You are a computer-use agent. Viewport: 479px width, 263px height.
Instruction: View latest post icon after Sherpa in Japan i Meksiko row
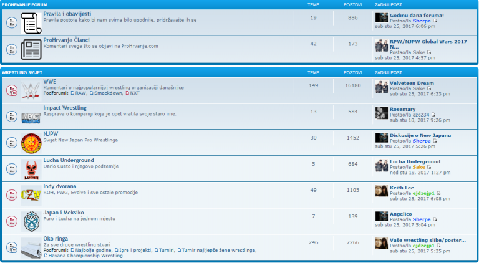click(x=435, y=219)
